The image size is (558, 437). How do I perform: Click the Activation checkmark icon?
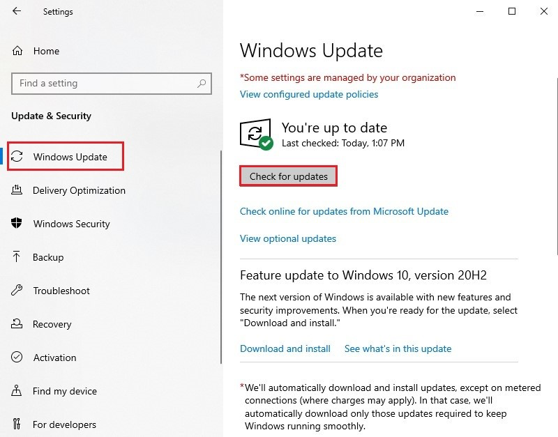click(17, 357)
